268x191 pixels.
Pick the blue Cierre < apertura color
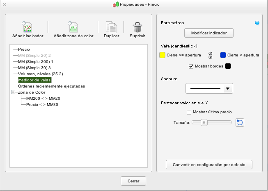tap(223, 55)
